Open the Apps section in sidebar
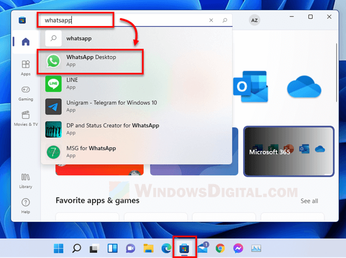346x258 pixels. (26, 68)
